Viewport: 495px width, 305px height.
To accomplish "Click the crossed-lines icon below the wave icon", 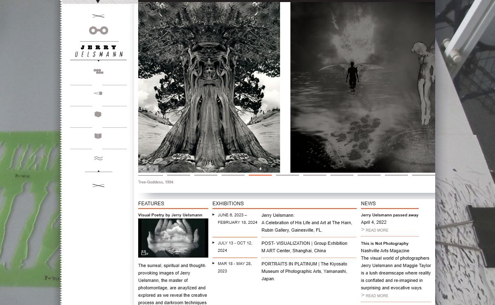I will click(x=98, y=185).
